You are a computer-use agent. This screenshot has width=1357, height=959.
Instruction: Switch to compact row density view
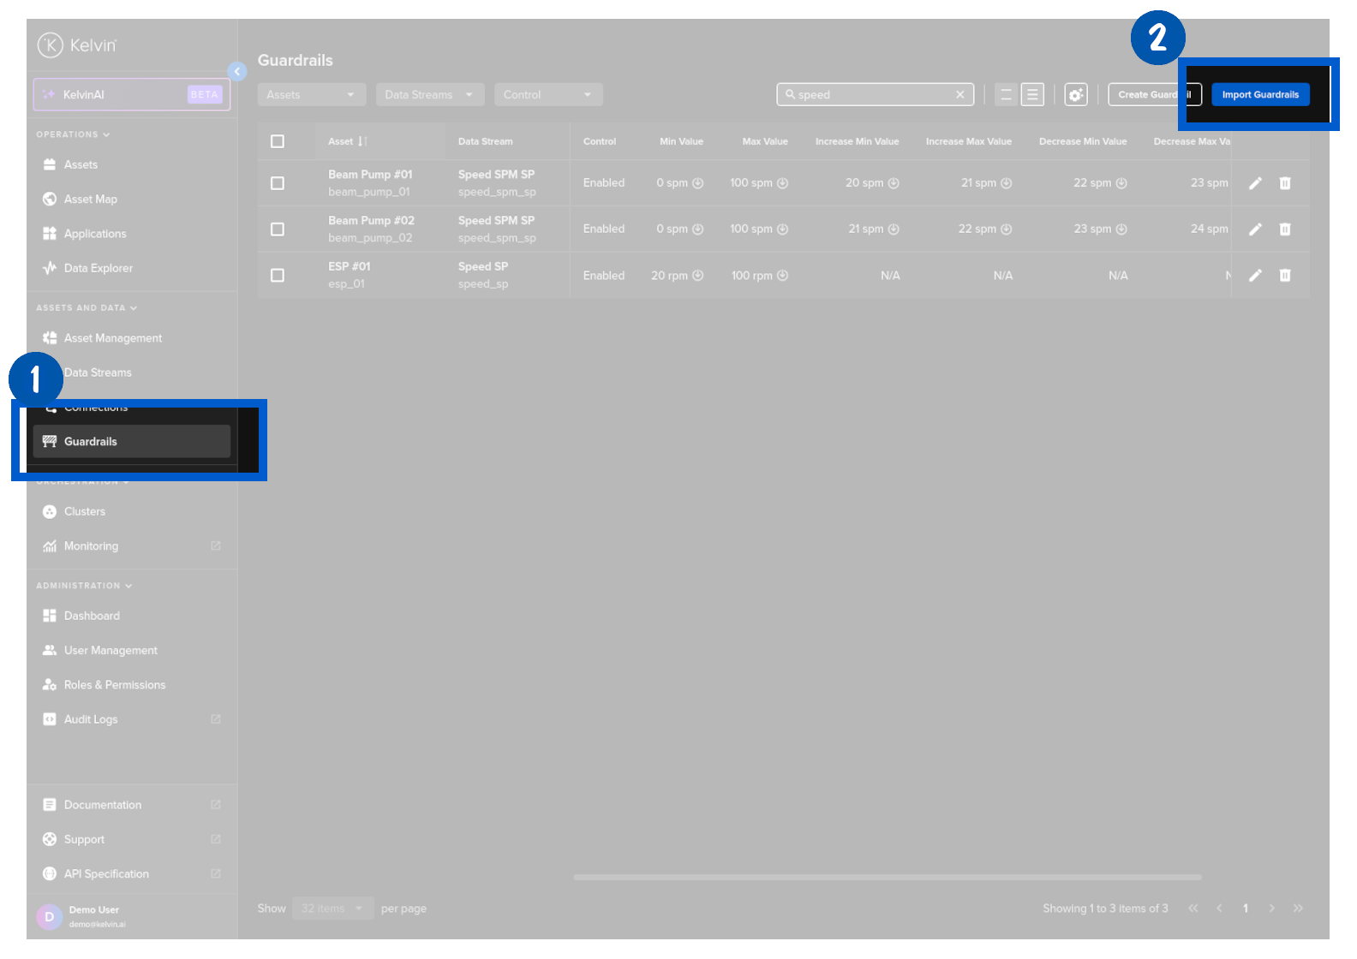(1007, 95)
